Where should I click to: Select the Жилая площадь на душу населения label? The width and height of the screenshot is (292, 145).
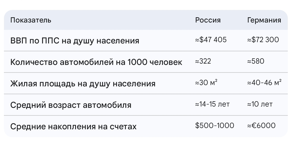tap(83, 84)
